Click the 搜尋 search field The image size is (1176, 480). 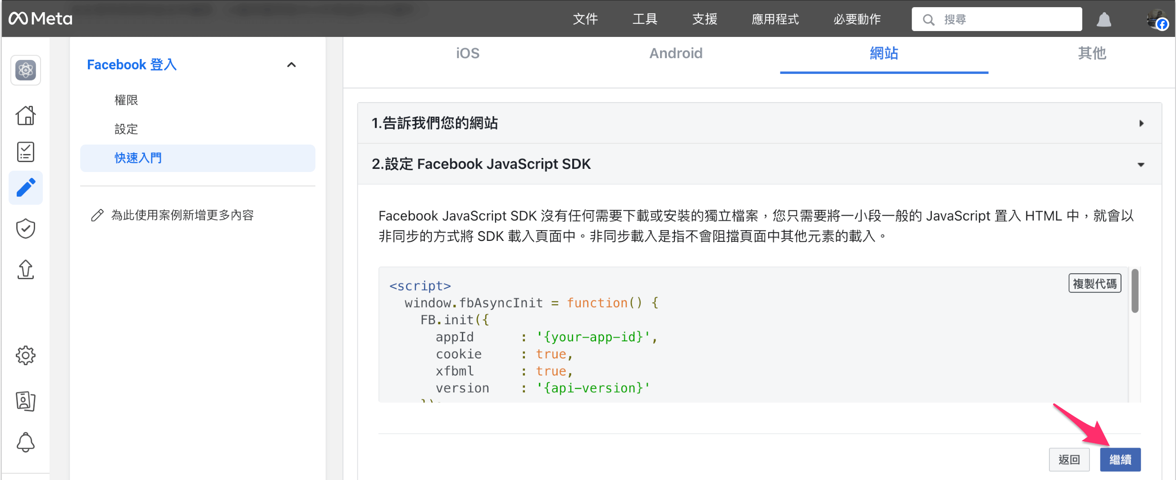pyautogui.click(x=1004, y=20)
